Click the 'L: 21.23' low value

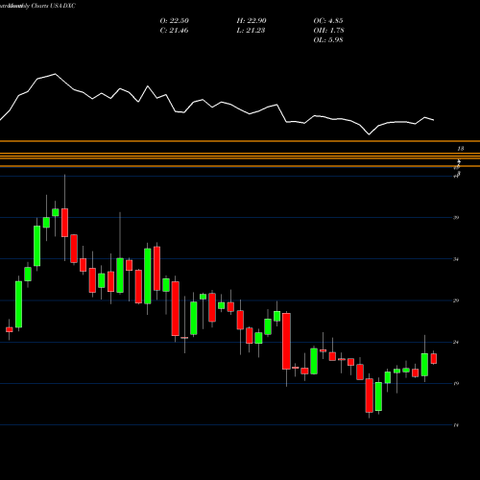point(251,31)
